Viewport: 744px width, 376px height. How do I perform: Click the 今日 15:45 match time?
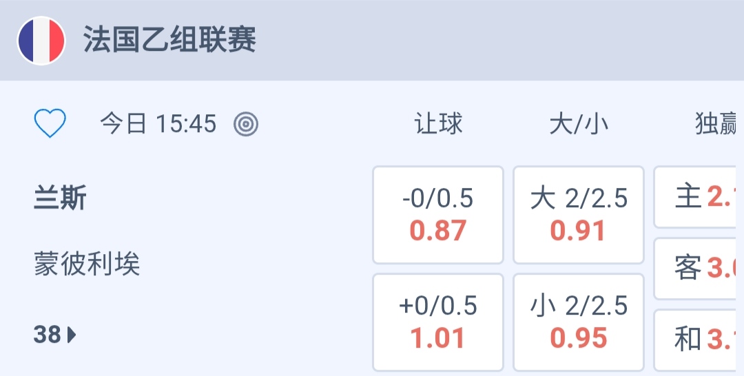[158, 125]
